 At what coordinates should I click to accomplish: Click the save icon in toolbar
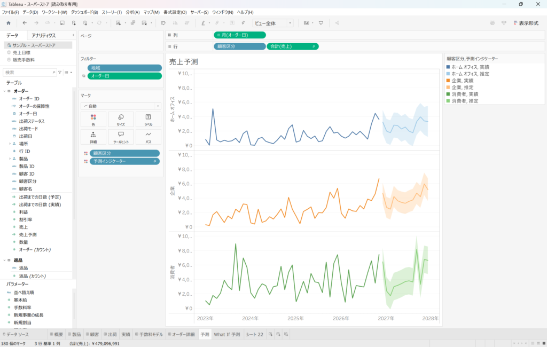(x=62, y=23)
